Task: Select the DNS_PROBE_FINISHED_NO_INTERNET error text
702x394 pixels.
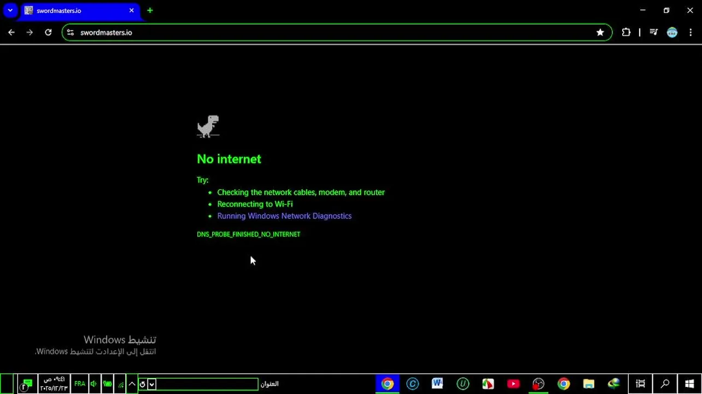Action: coord(248,234)
